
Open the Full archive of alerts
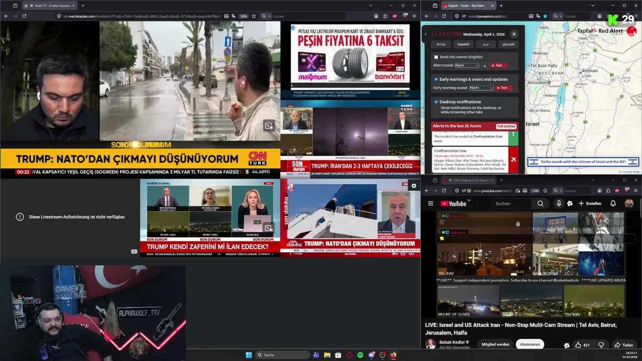coord(506,126)
